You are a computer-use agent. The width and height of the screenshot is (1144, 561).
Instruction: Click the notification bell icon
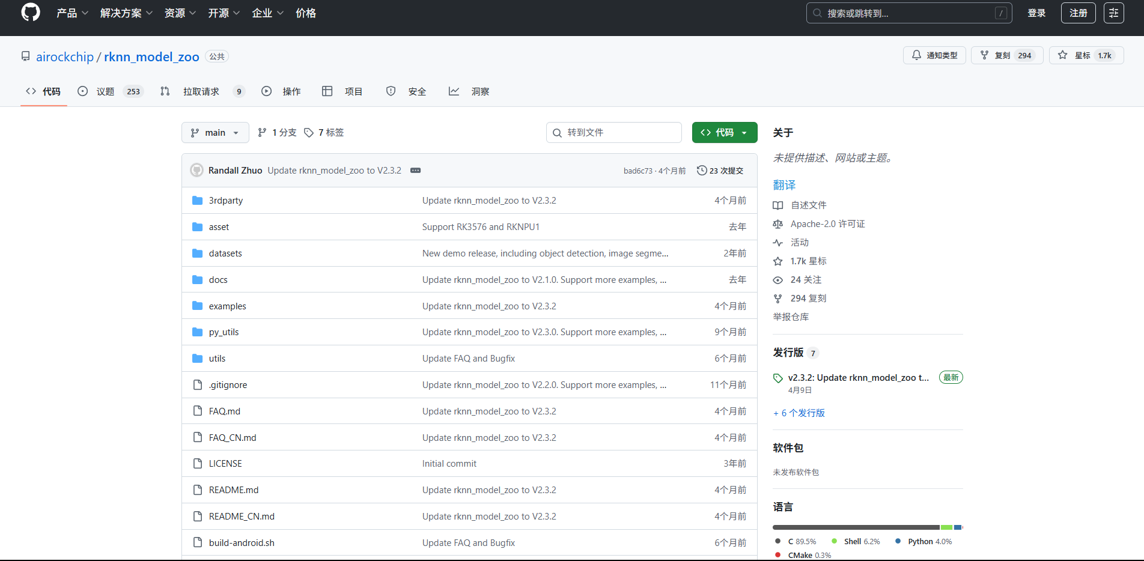(916, 55)
